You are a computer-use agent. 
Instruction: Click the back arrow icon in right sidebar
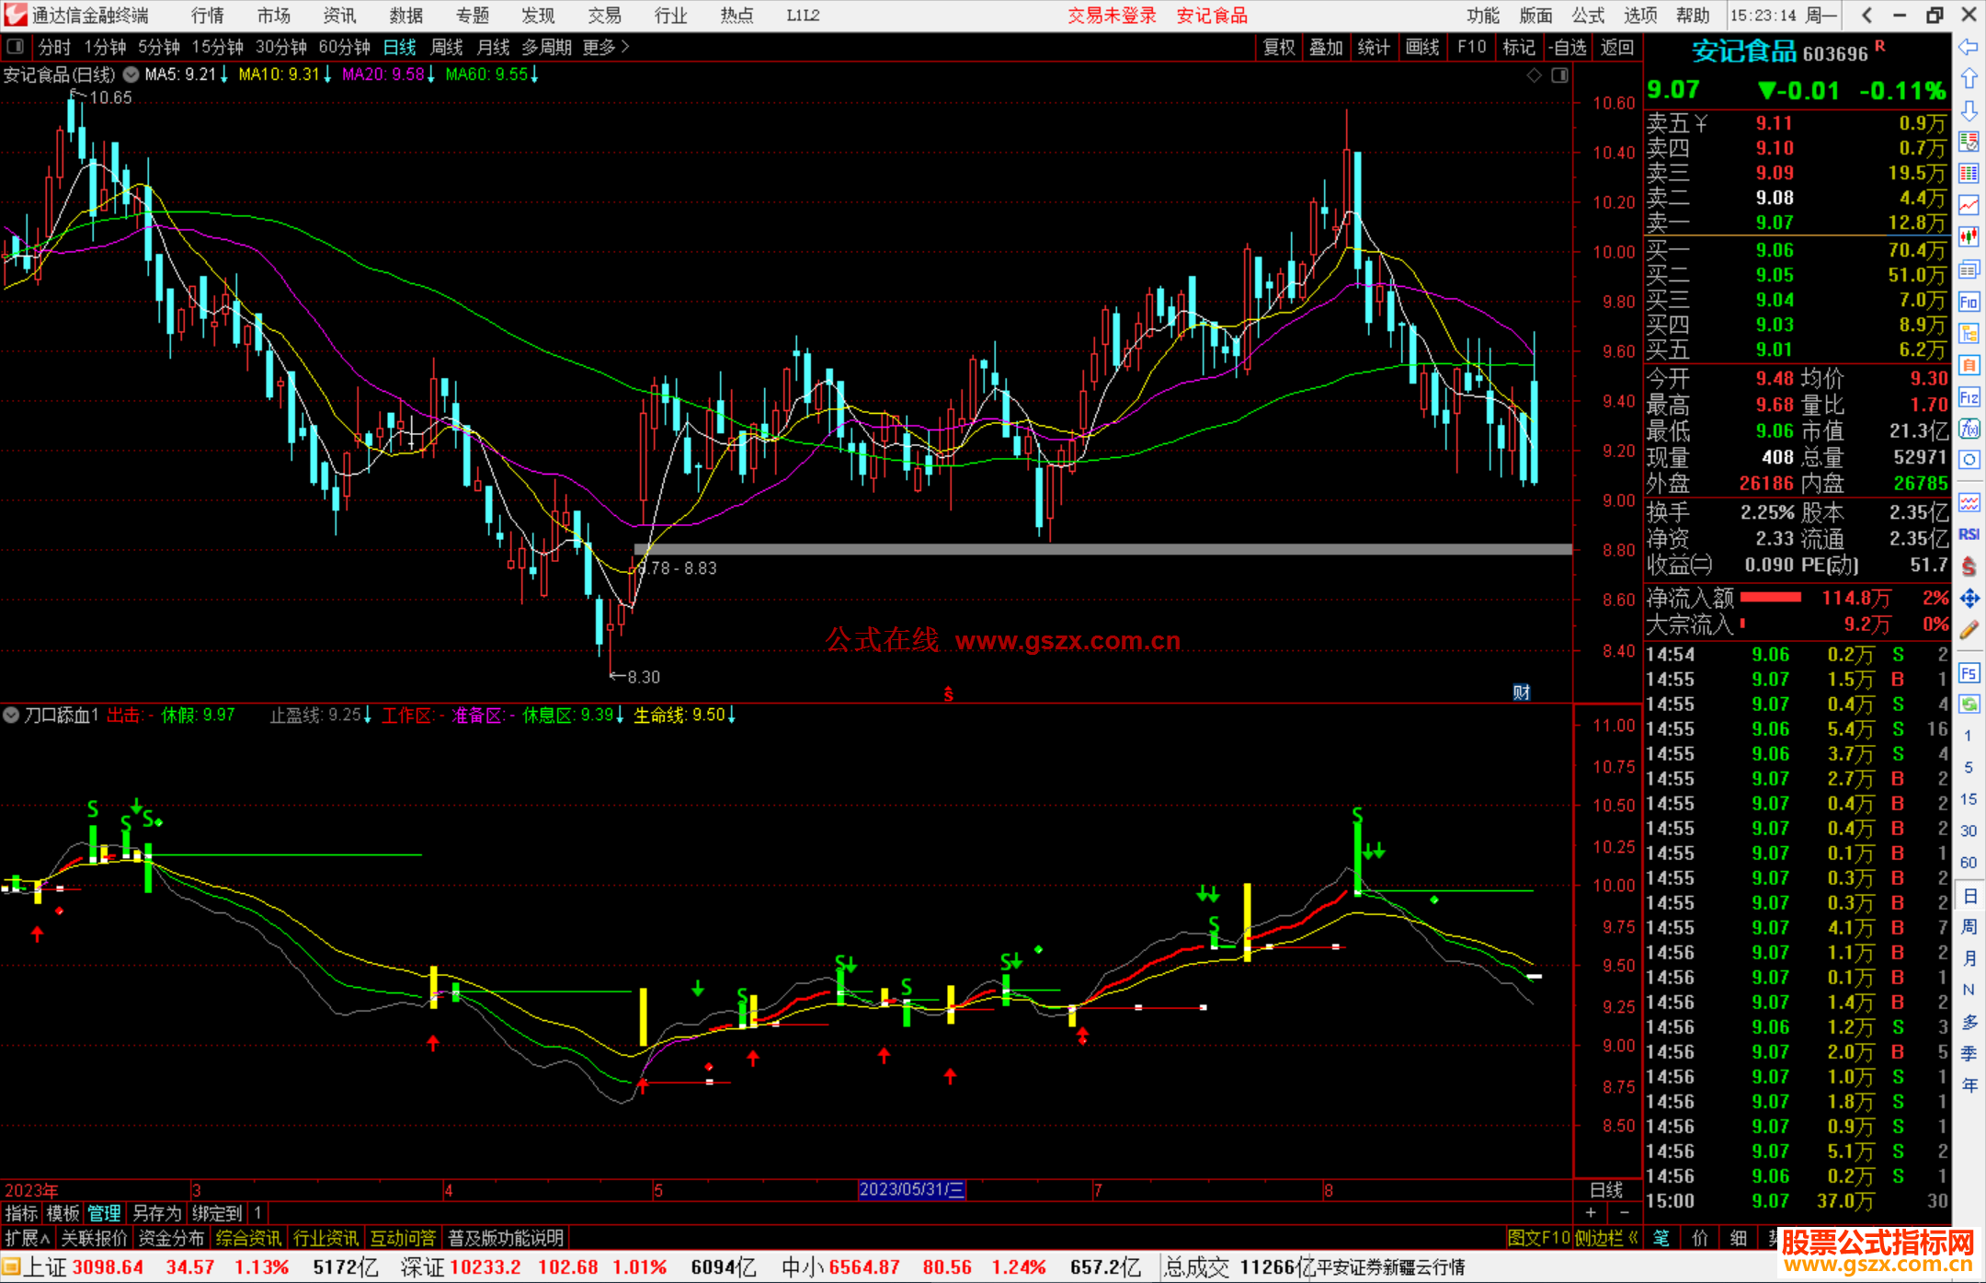(x=1969, y=47)
